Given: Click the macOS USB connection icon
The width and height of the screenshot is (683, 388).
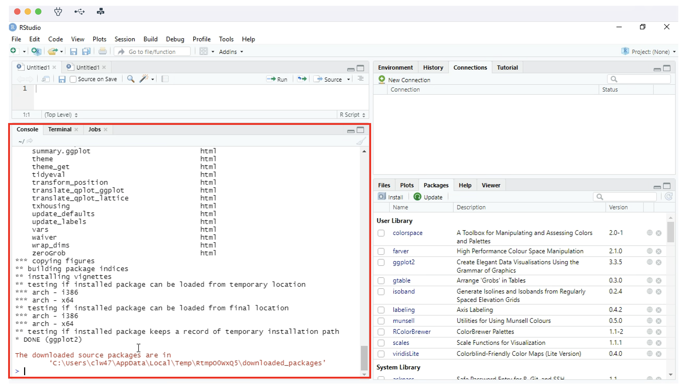Looking at the screenshot, I should (x=79, y=12).
